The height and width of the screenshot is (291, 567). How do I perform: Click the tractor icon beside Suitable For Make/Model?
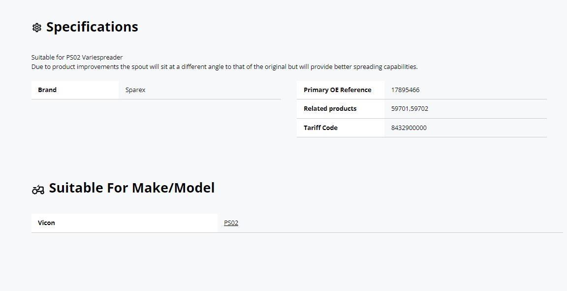coord(38,189)
